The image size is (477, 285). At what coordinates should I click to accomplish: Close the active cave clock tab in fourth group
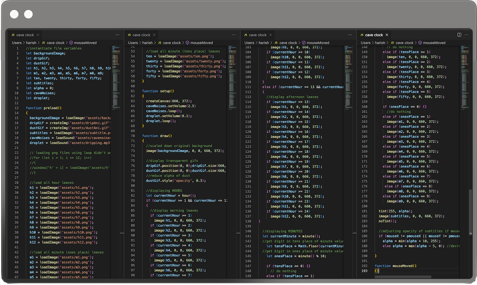(387, 35)
